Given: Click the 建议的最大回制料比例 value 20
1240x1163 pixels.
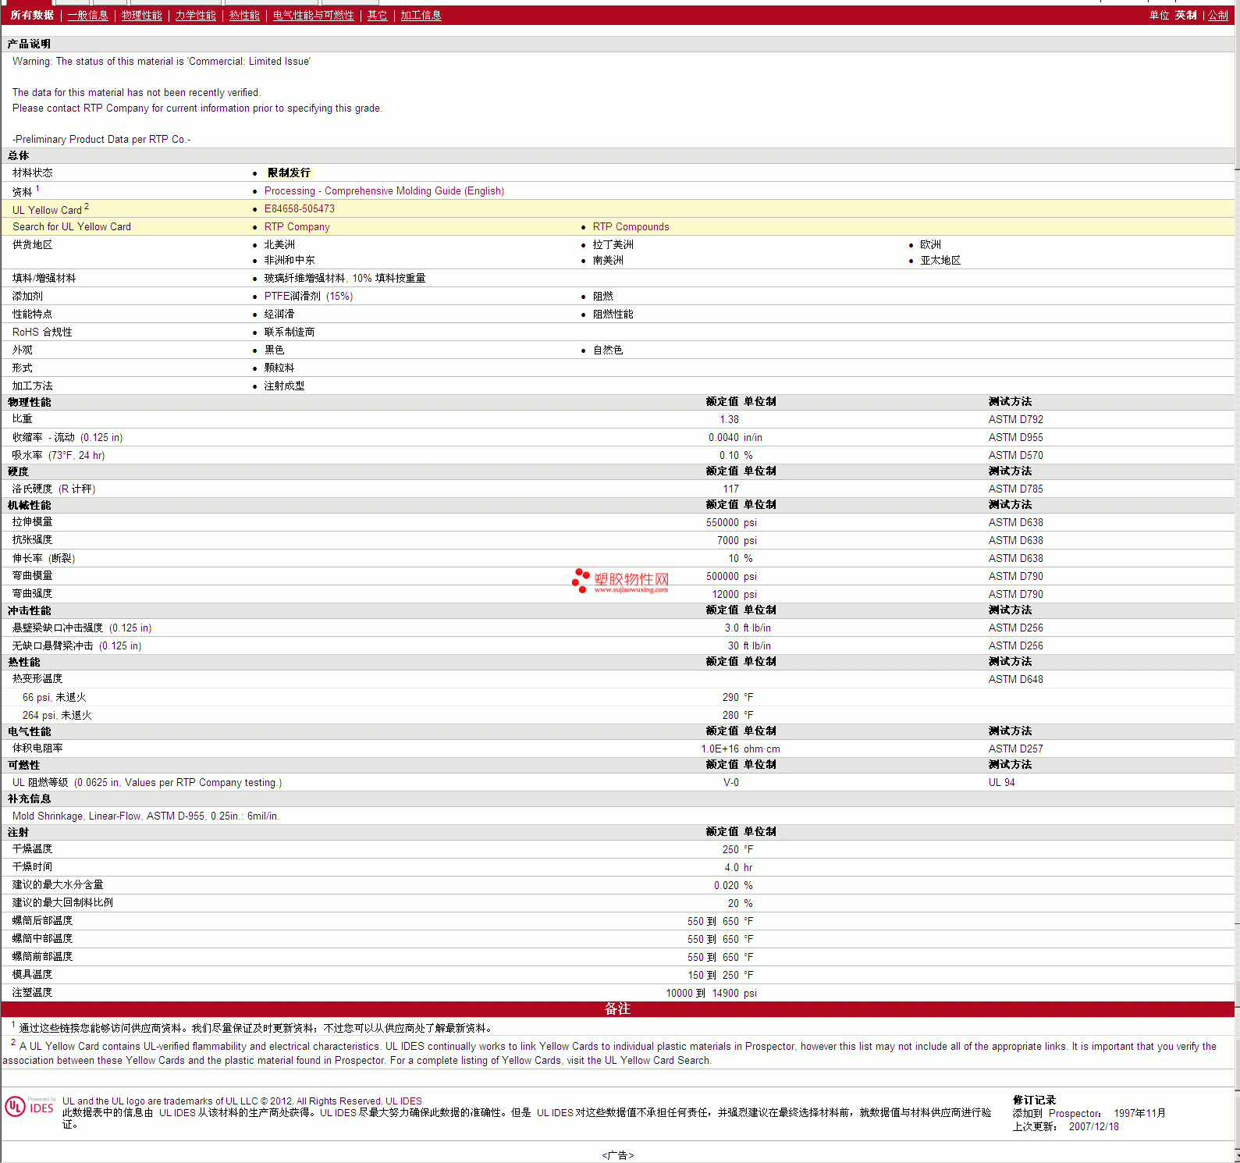Looking at the screenshot, I should click(x=733, y=904).
